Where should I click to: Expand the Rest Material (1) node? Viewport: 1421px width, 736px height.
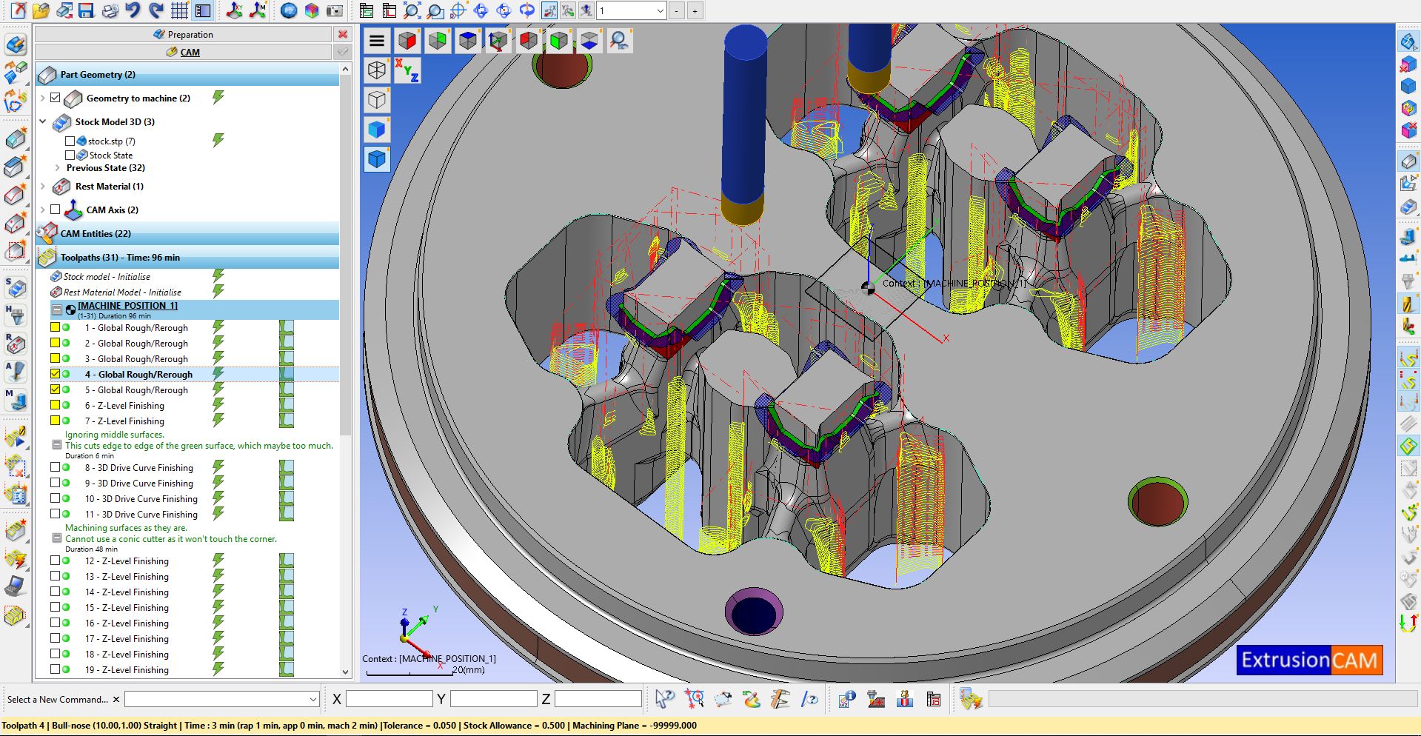pyautogui.click(x=42, y=187)
